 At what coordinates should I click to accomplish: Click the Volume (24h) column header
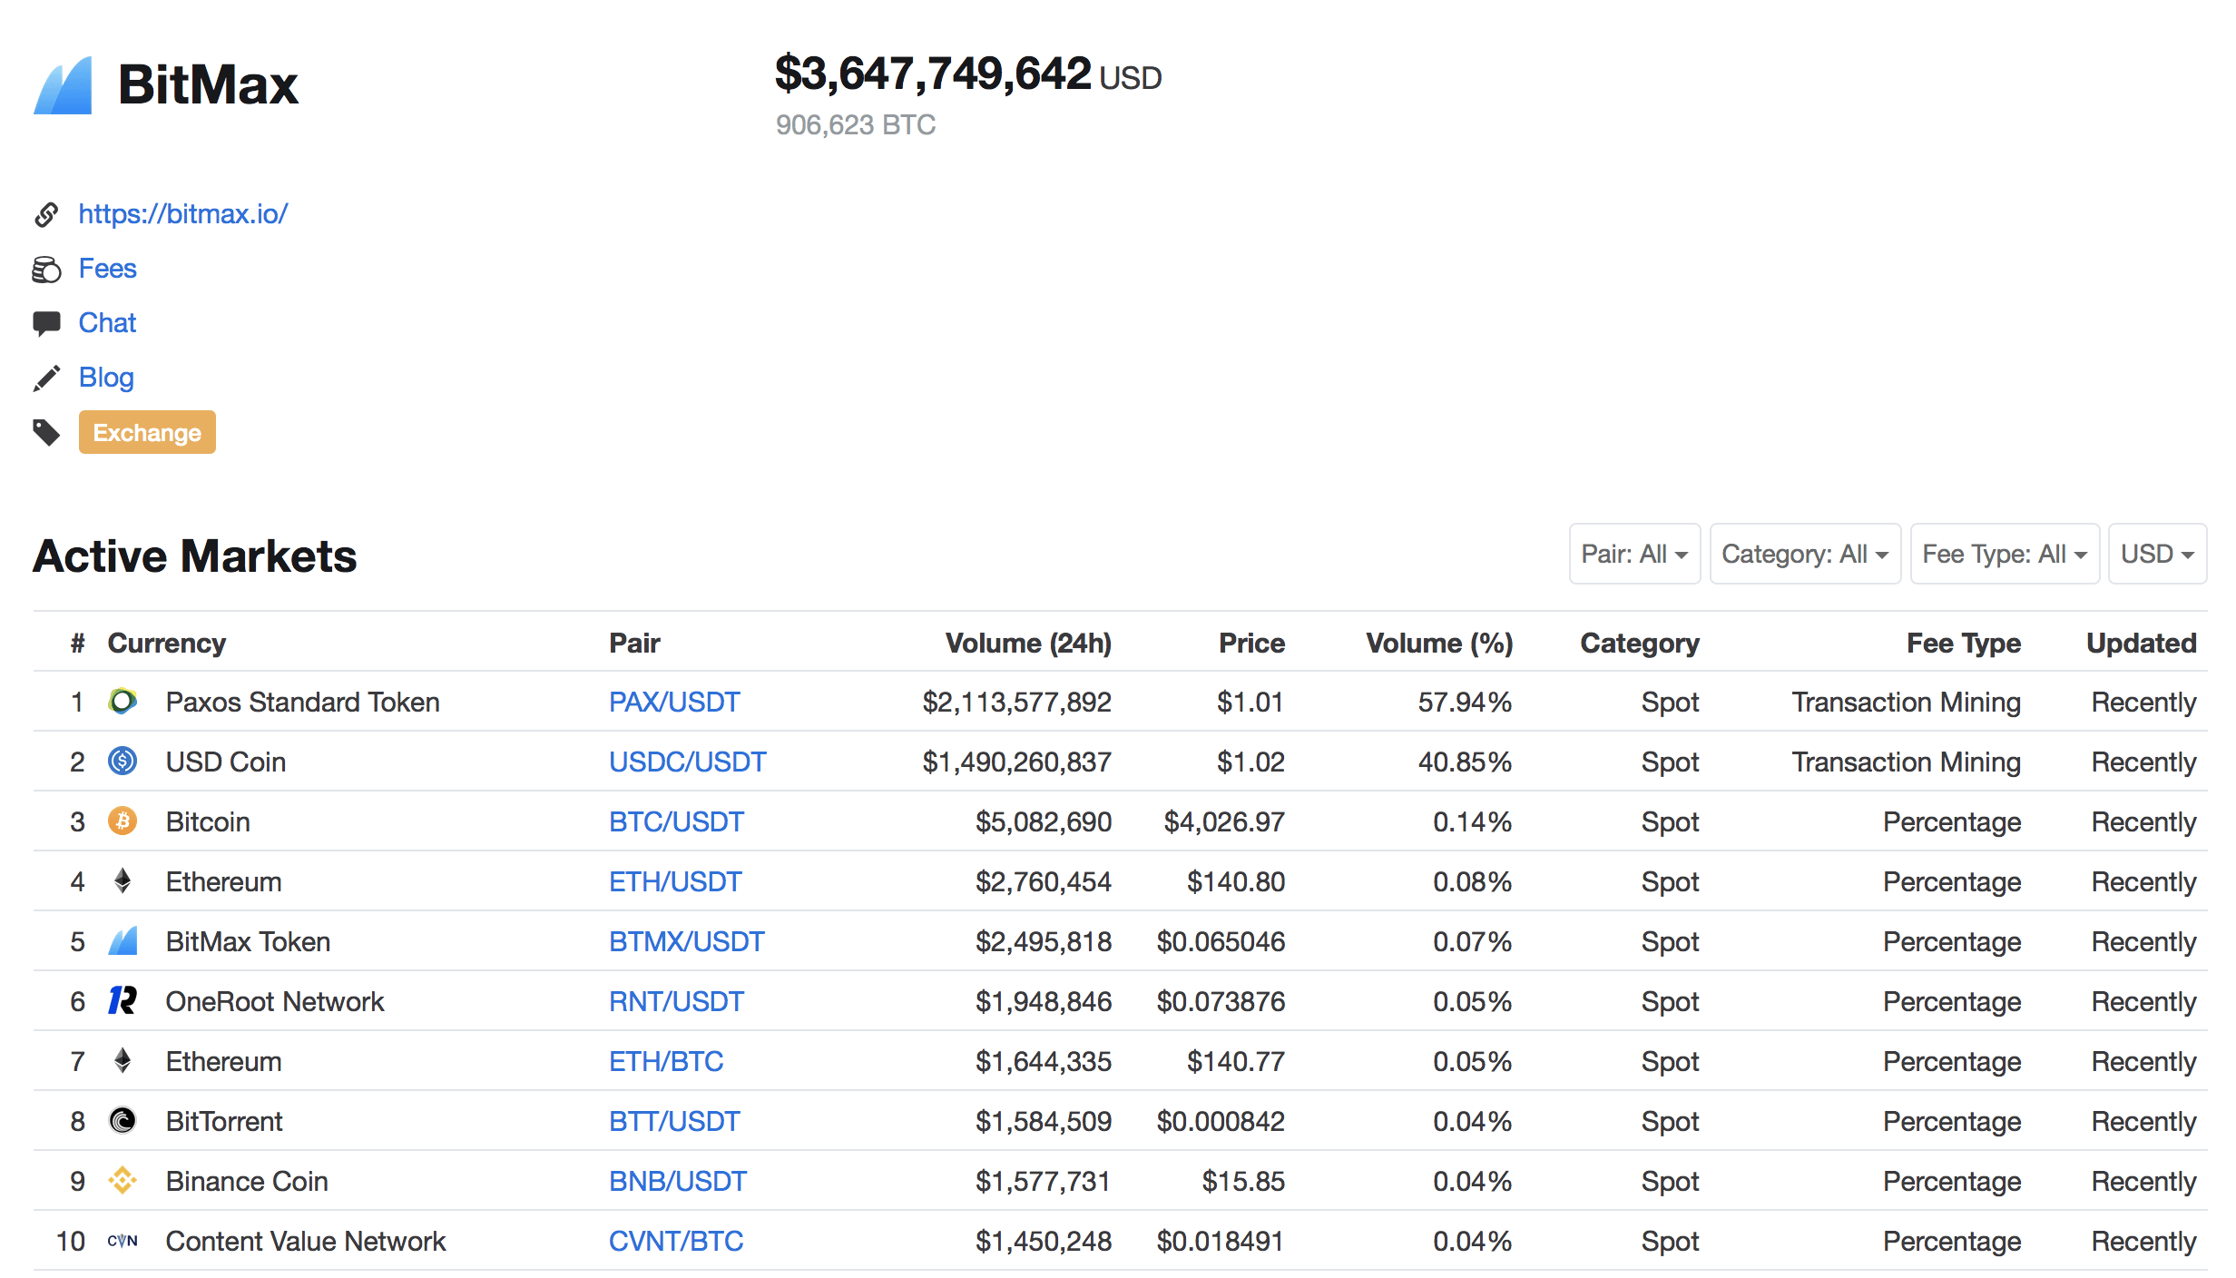click(x=1028, y=643)
